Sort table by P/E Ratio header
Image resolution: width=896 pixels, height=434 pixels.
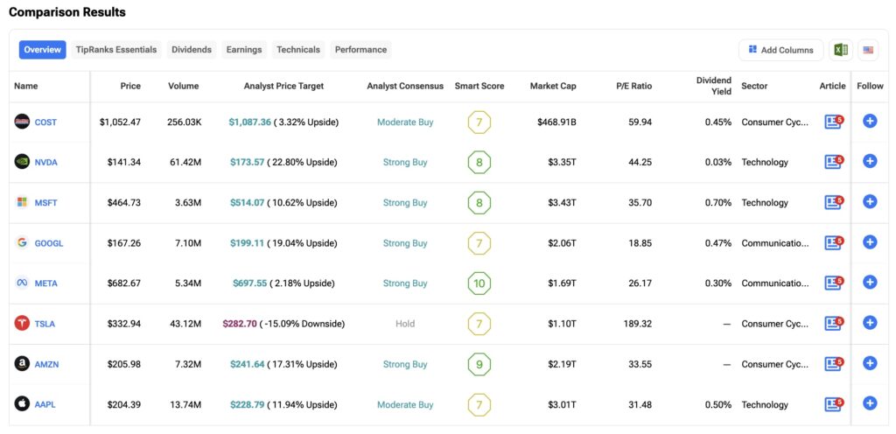(633, 86)
